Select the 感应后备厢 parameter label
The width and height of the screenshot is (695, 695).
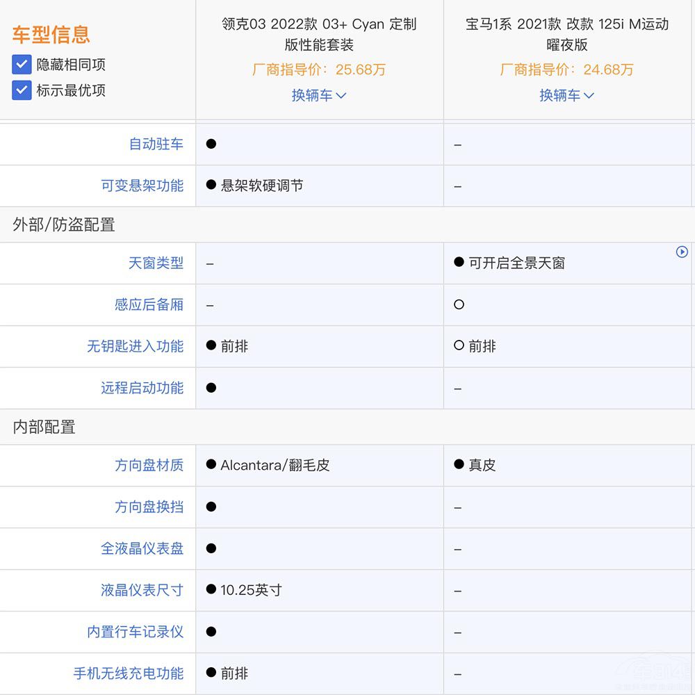149,304
